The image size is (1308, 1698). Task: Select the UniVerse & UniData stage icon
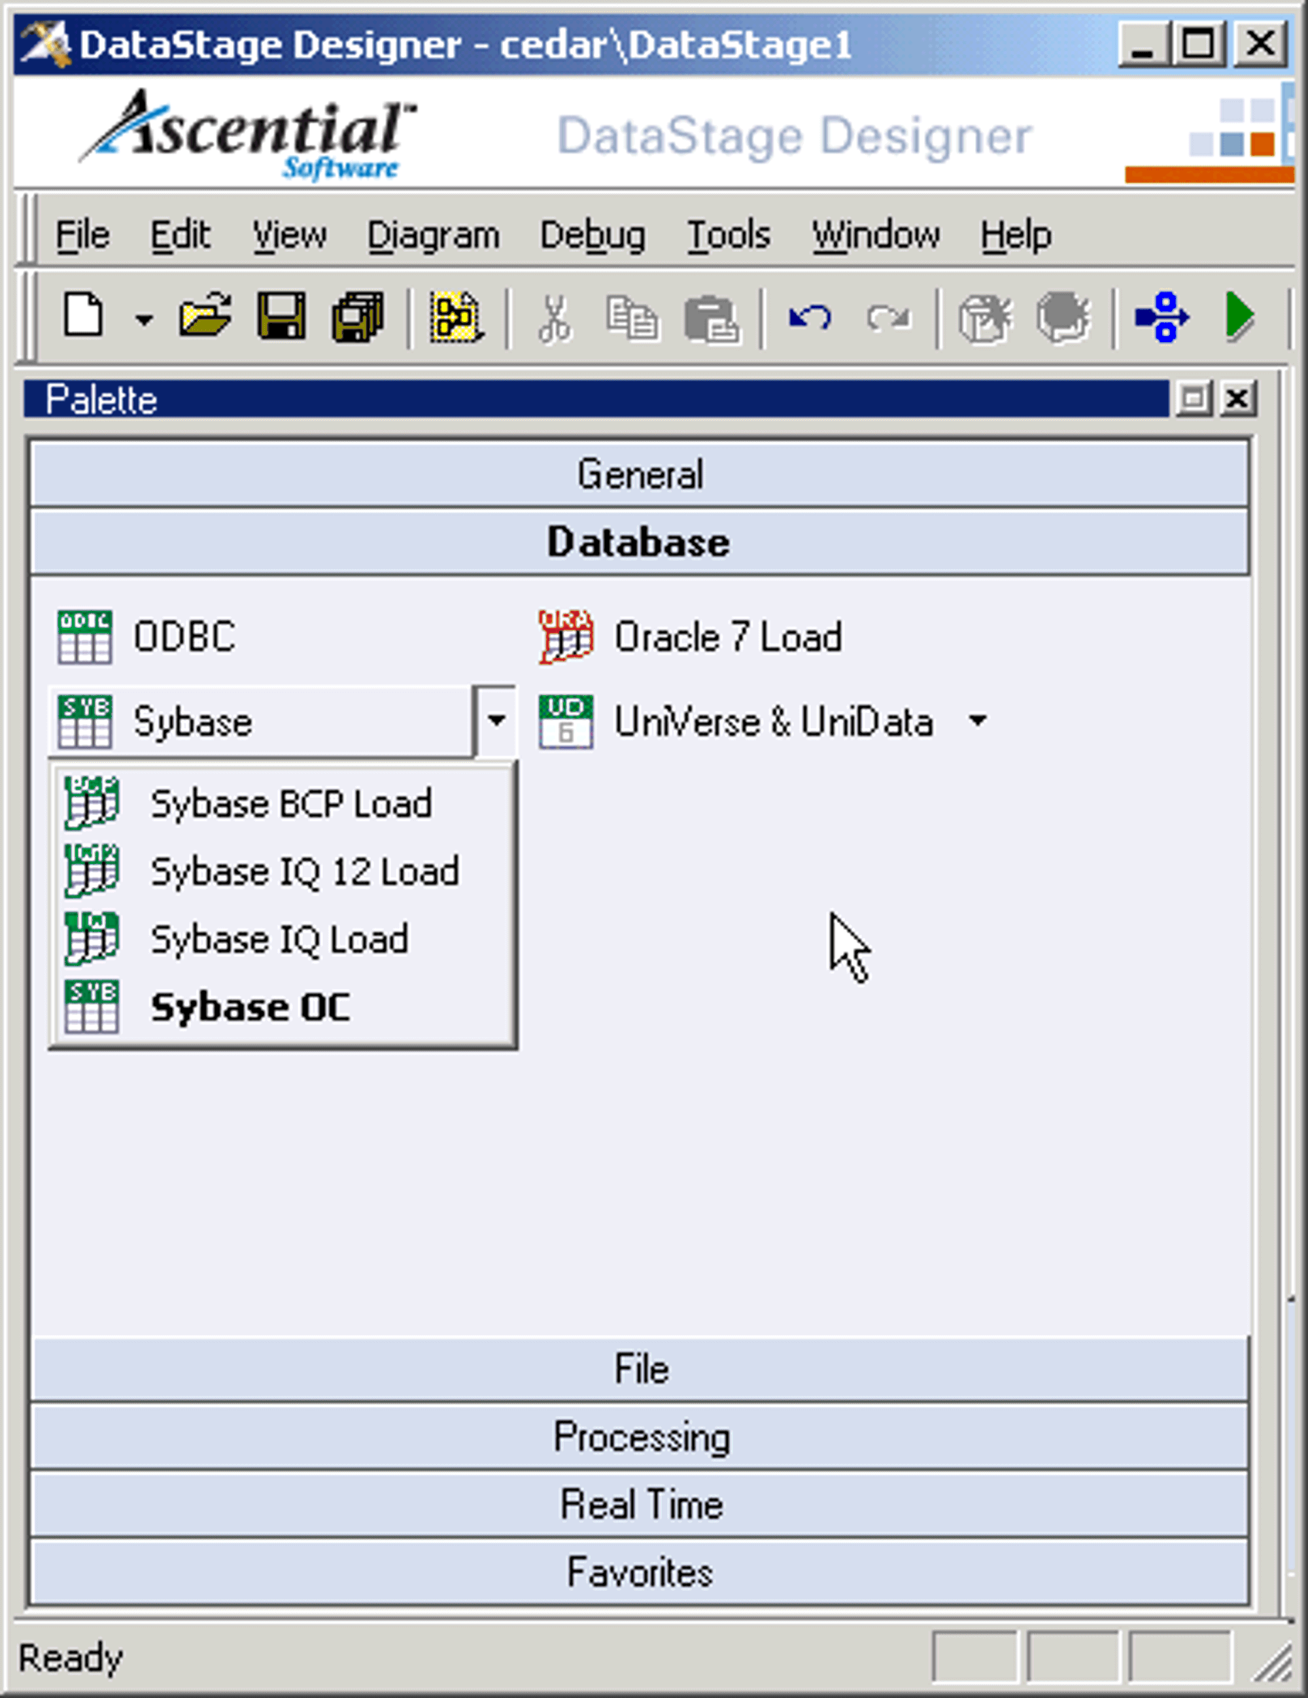click(x=566, y=721)
